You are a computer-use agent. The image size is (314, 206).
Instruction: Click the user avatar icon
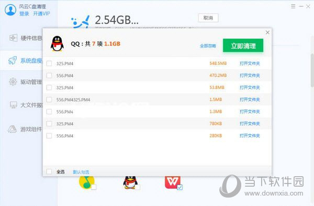pos(10,9)
